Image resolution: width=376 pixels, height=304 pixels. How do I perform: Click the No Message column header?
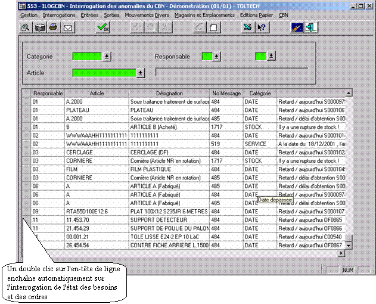[x=226, y=94]
